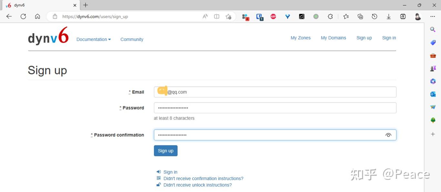The image size is (441, 192).
Task: Toggle read aloud icon in the address bar
Action: click(x=205, y=16)
